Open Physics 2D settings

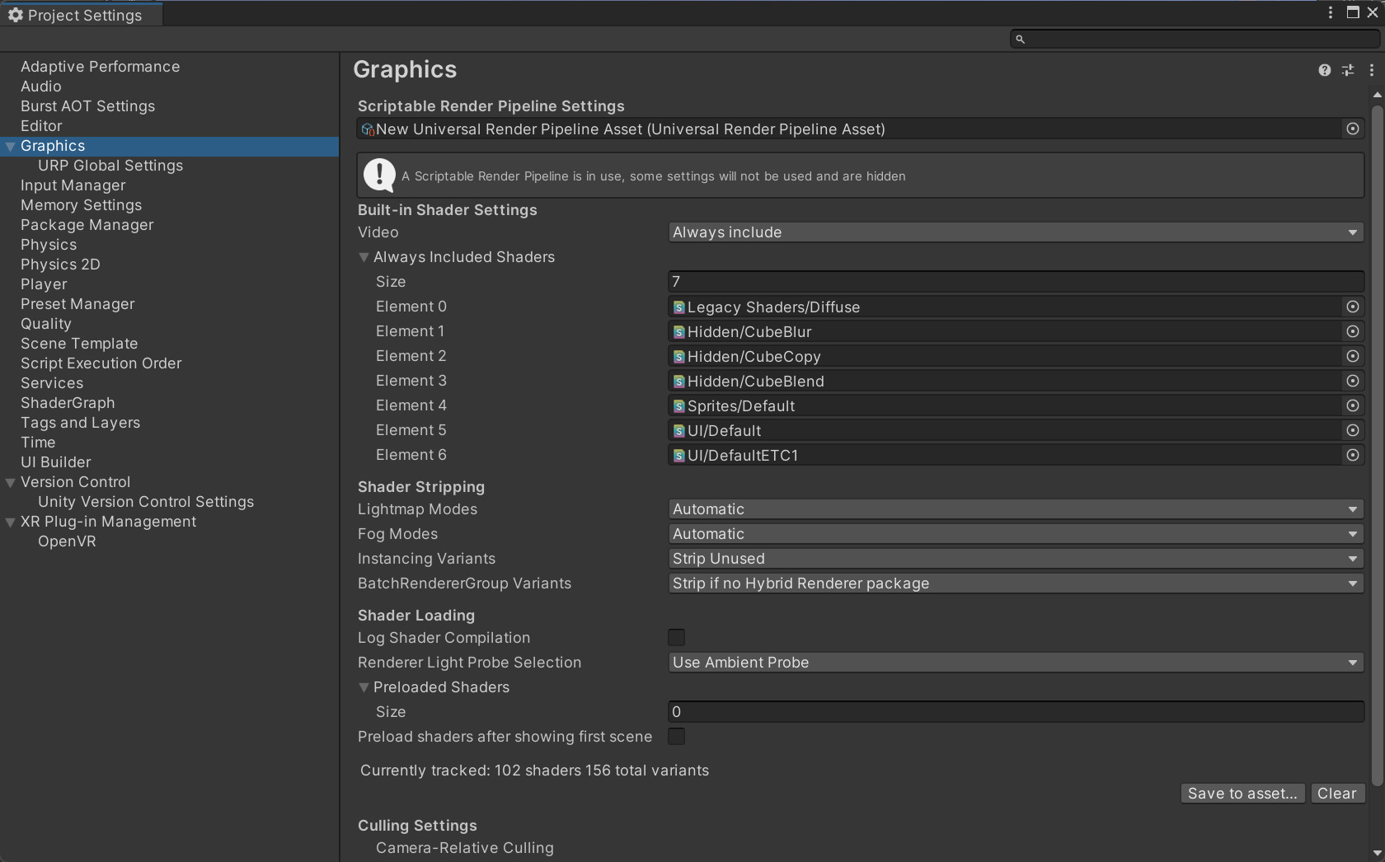click(60, 265)
